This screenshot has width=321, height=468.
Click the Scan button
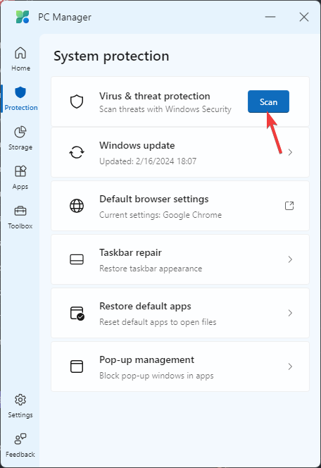(x=268, y=101)
